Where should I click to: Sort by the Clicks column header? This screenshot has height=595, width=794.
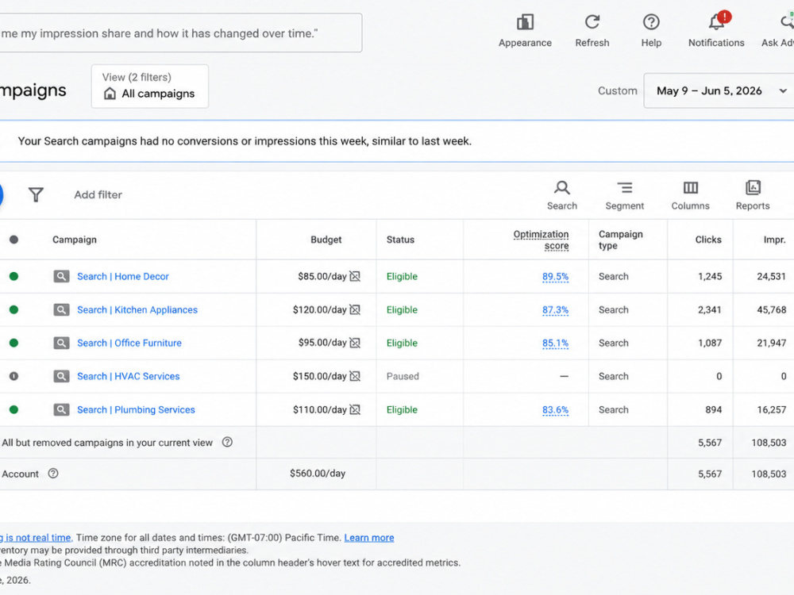point(708,240)
